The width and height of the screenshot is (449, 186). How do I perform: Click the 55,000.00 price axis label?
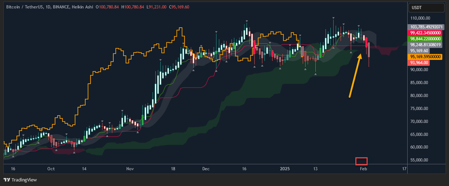[420, 160]
